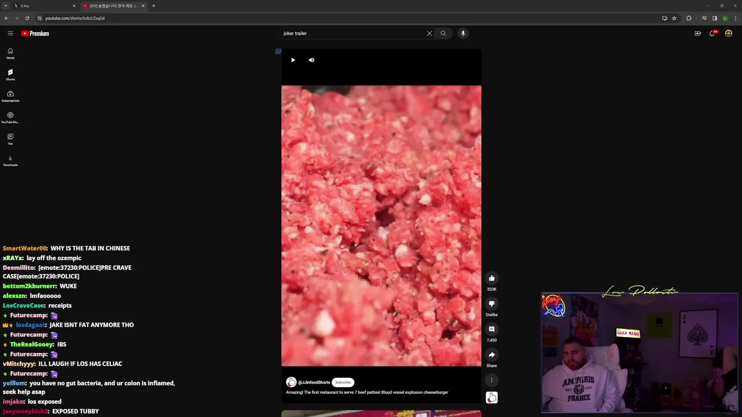Expand the tab search dropdown
742x417 pixels.
click(x=6, y=6)
